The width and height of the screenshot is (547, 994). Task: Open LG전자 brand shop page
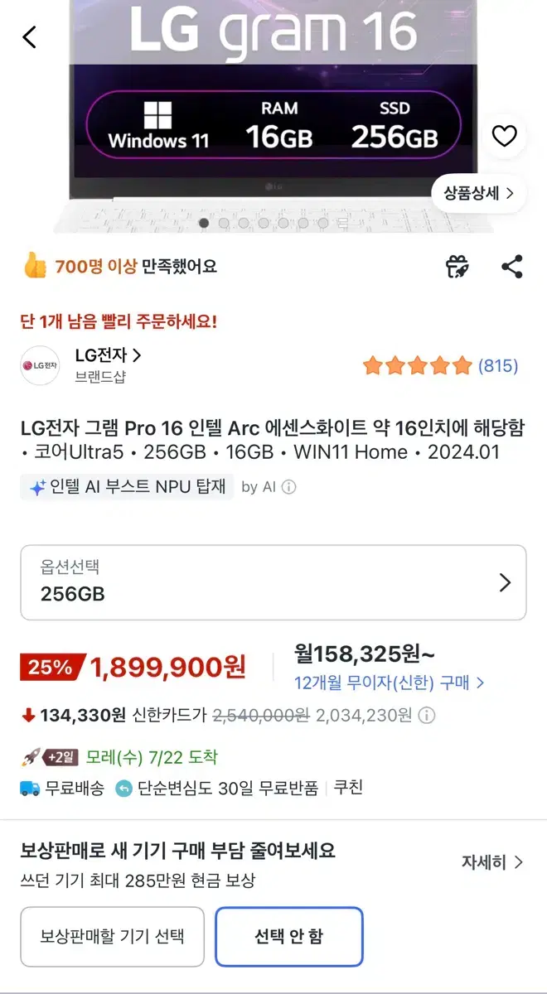[x=108, y=355]
